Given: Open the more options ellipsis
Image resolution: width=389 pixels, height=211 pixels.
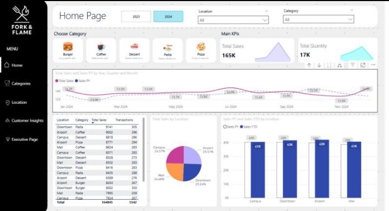Looking at the screenshot, I should [x=373, y=65].
